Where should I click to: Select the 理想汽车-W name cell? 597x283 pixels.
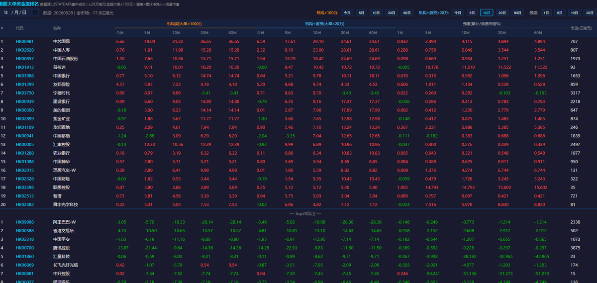coord(64,170)
